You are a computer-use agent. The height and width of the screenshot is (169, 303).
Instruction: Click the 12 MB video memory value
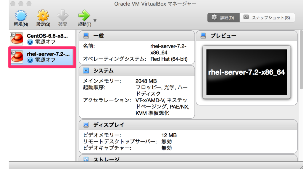click(169, 135)
